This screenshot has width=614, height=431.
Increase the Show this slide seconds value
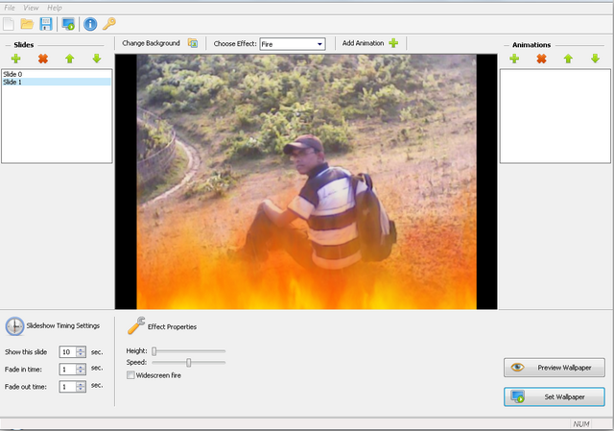(x=81, y=348)
